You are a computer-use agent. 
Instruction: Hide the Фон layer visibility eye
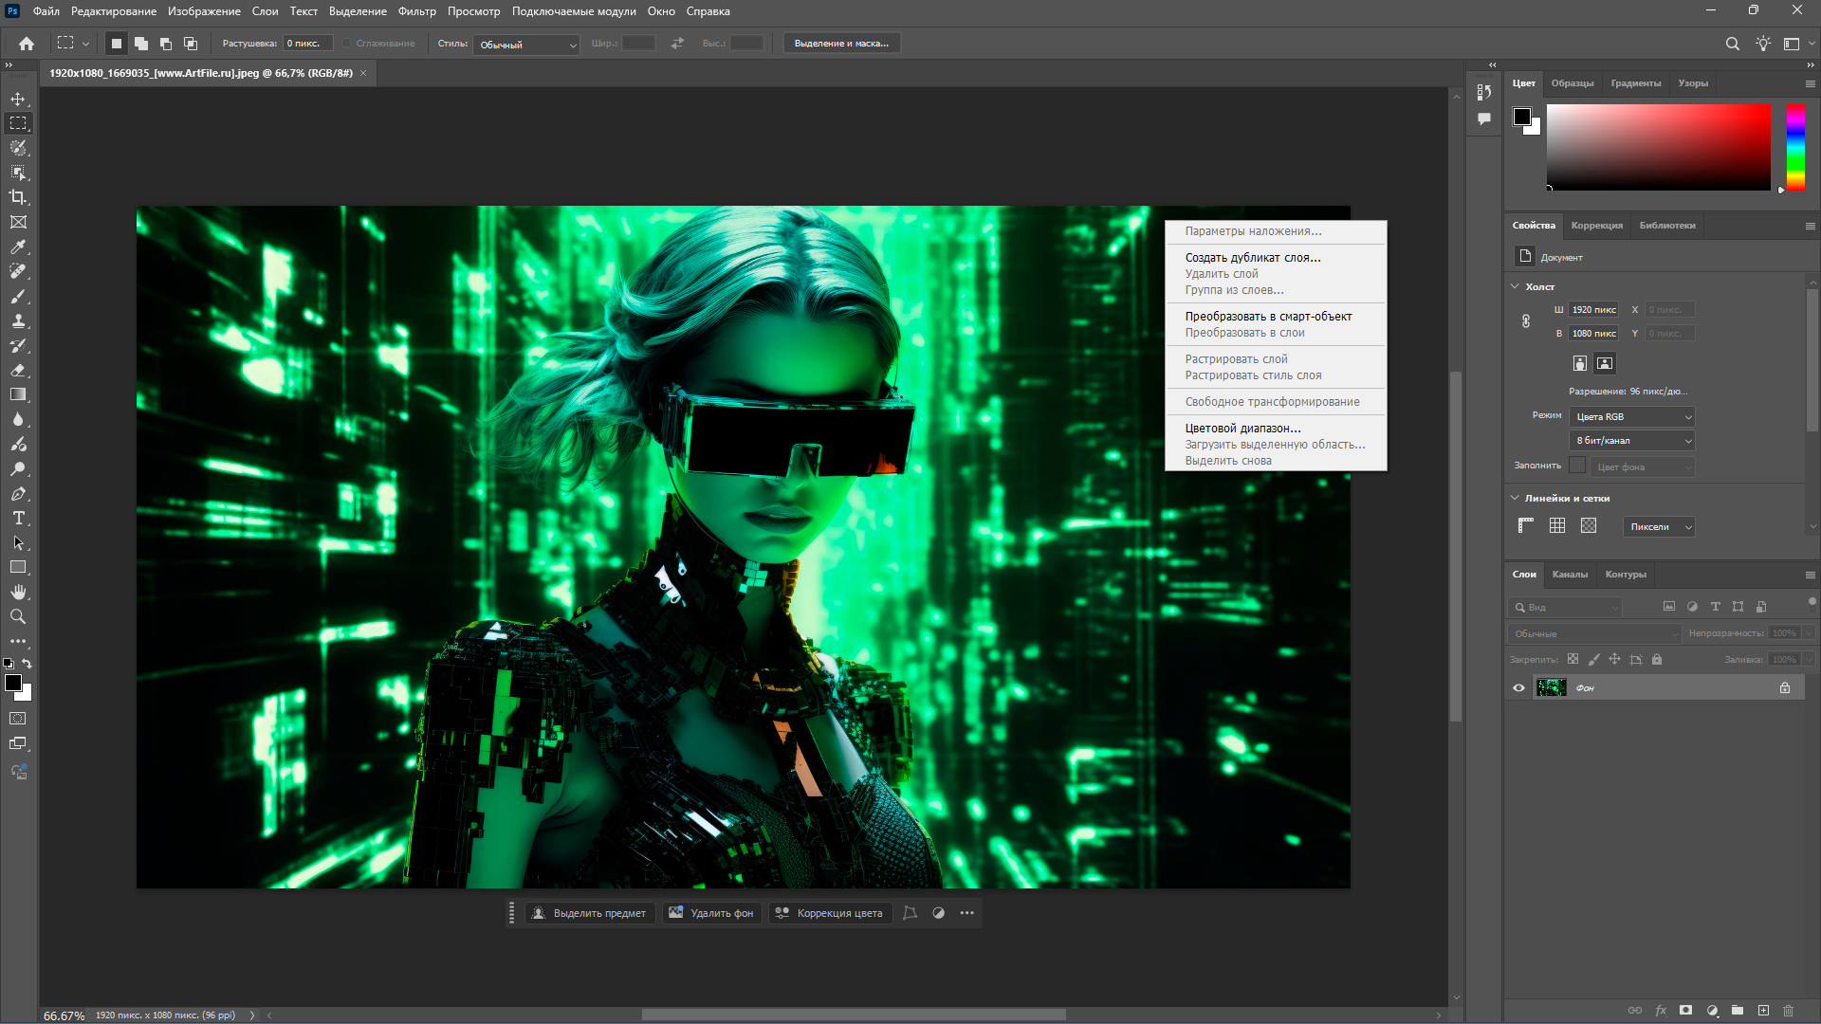1518,687
